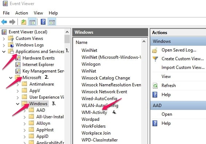
Task: Expand the Antimalware folder
Action: click(x=18, y=85)
